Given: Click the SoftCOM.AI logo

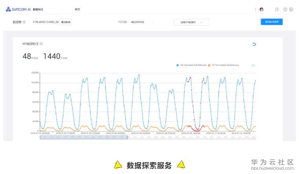Looking at the screenshot, I should click(18, 9).
